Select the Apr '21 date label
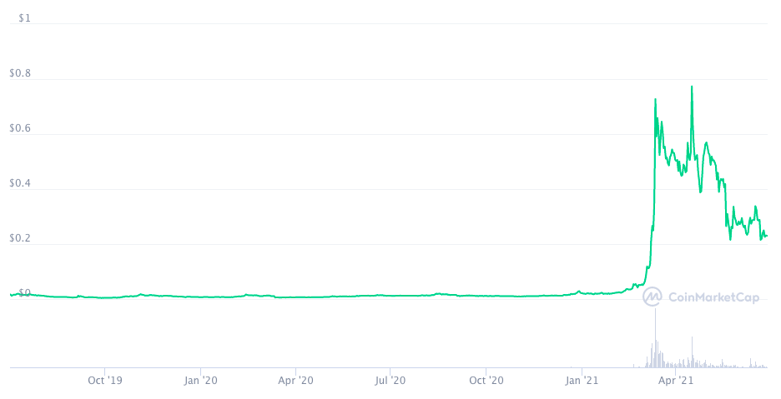This screenshot has height=399, width=781. 677,382
